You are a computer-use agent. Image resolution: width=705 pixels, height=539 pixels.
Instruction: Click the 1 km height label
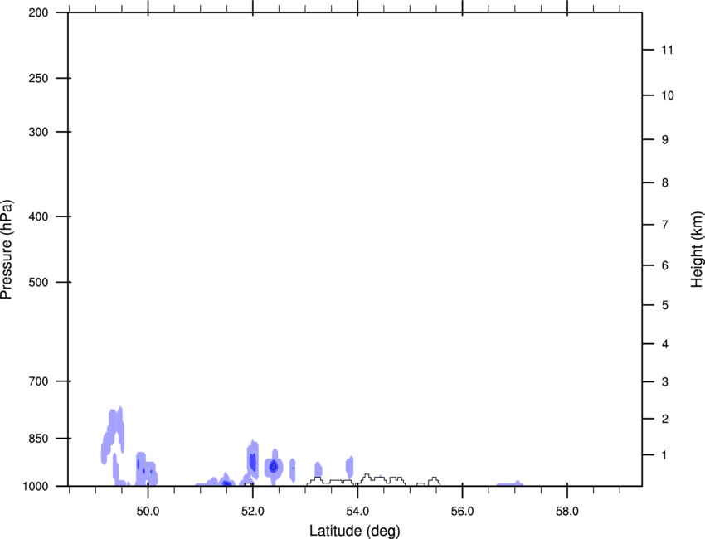coord(664,455)
